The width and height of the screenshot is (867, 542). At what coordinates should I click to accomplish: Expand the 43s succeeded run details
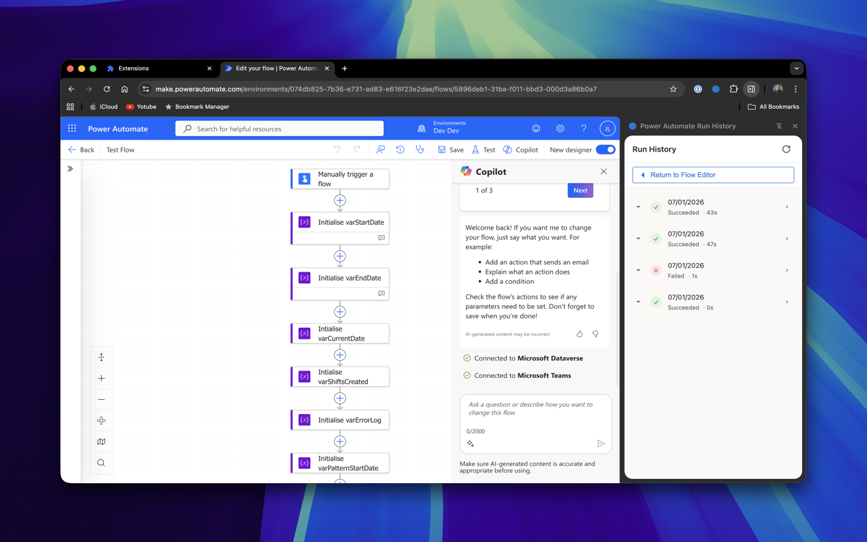point(638,207)
